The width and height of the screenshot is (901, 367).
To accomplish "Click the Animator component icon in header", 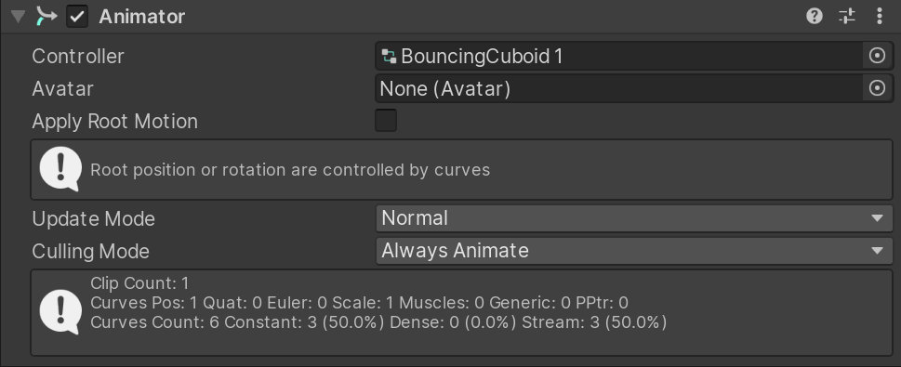I will click(46, 16).
